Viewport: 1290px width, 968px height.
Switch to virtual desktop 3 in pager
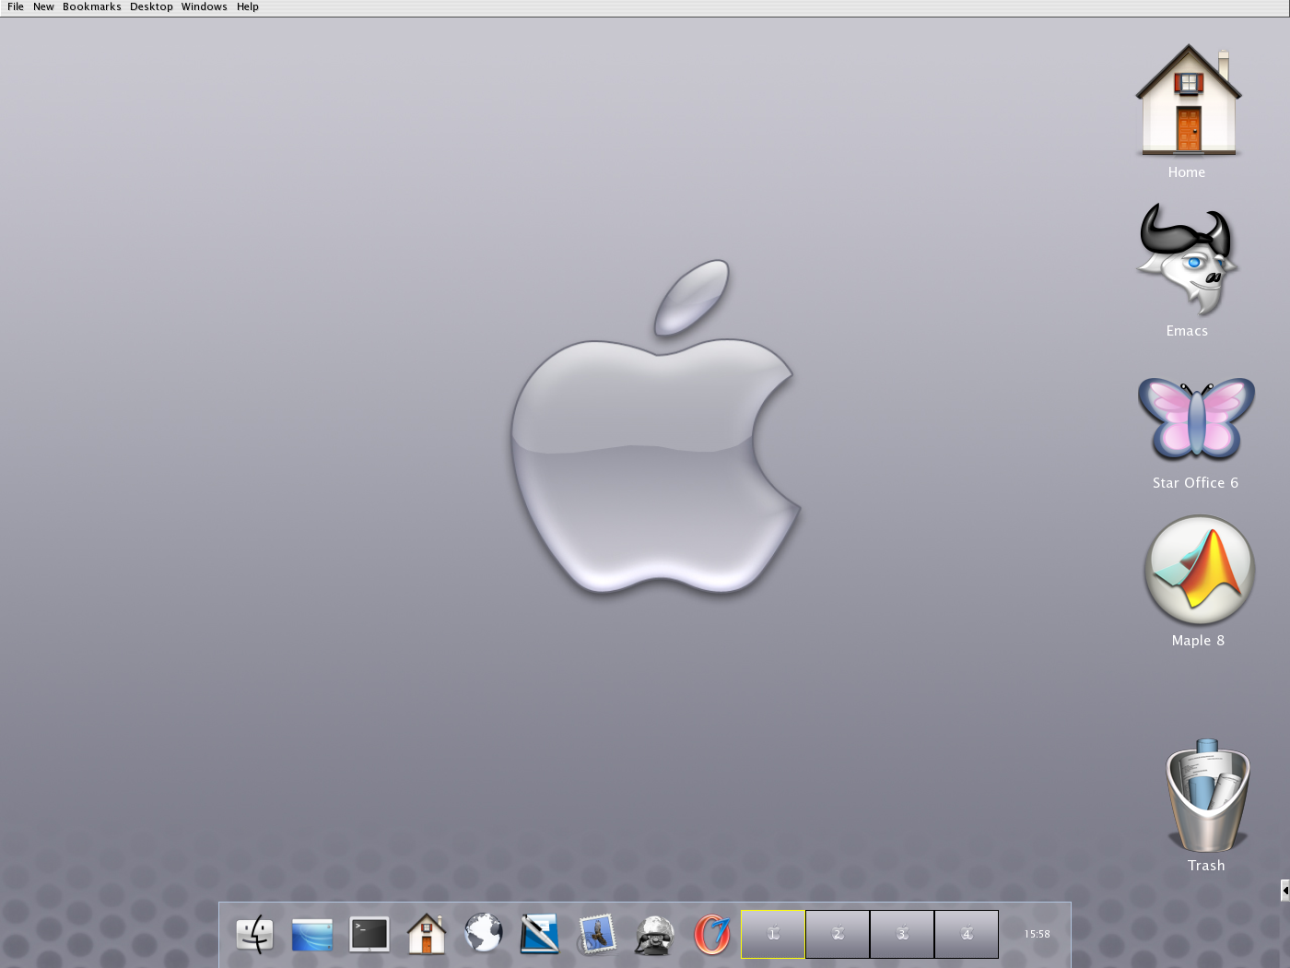click(x=902, y=934)
